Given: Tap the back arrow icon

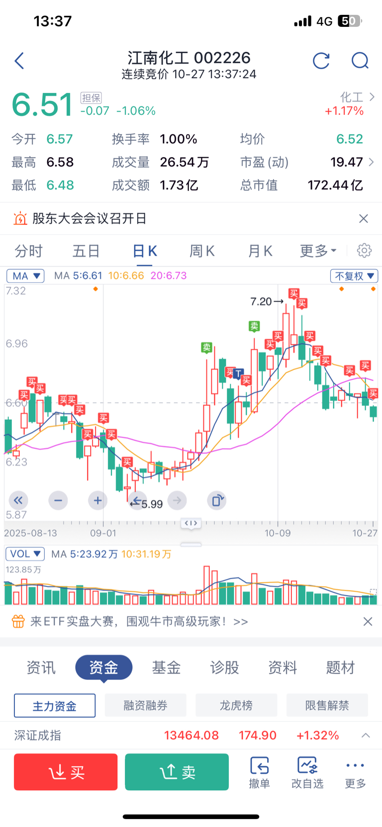Looking at the screenshot, I should click(19, 61).
